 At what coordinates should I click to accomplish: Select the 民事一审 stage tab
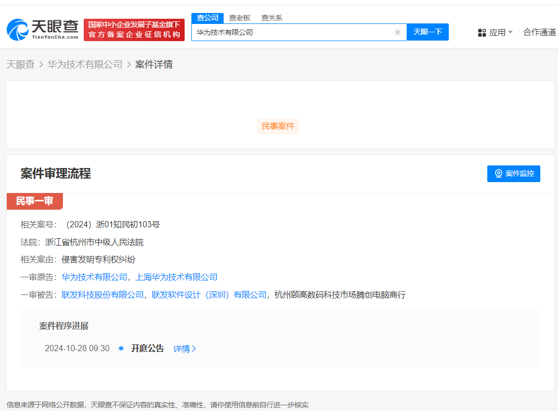(35, 201)
